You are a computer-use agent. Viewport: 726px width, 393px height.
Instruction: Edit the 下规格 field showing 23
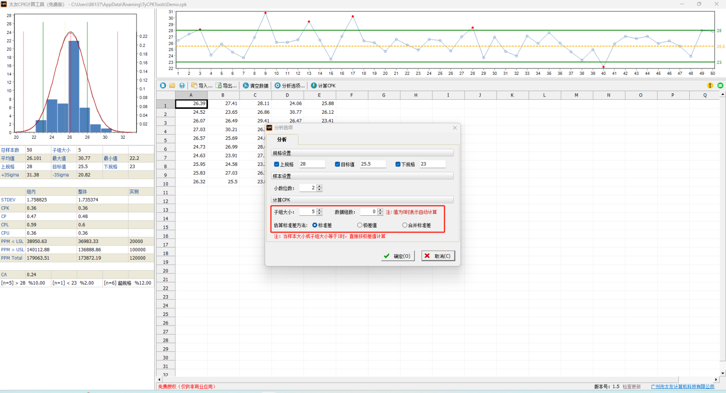[432, 164]
